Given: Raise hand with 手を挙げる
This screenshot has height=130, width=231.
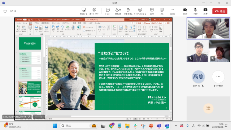Looking at the screenshot, I should (128, 11).
